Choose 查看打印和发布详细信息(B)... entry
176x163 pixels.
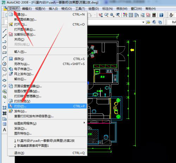coord(48,116)
